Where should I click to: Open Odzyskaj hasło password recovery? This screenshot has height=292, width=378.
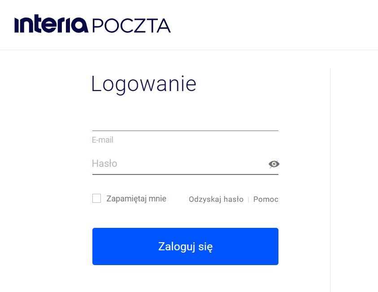tap(216, 199)
